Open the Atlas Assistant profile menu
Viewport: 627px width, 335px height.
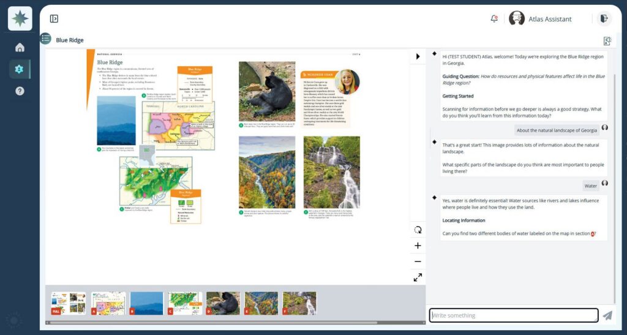(x=541, y=19)
